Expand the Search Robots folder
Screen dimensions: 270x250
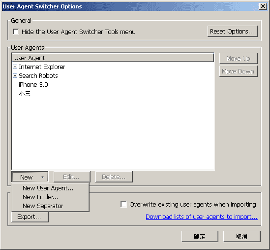pyautogui.click(x=15, y=75)
